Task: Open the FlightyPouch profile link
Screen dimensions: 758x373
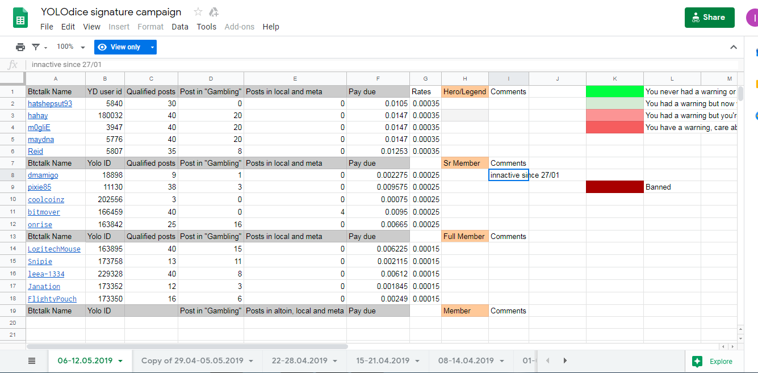Action: click(x=52, y=299)
